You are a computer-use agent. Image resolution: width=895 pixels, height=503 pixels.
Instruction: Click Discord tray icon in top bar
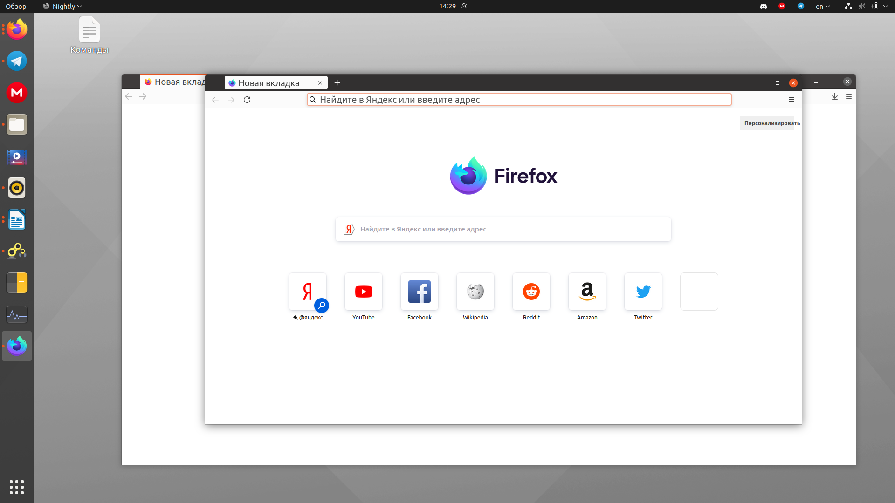764,6
